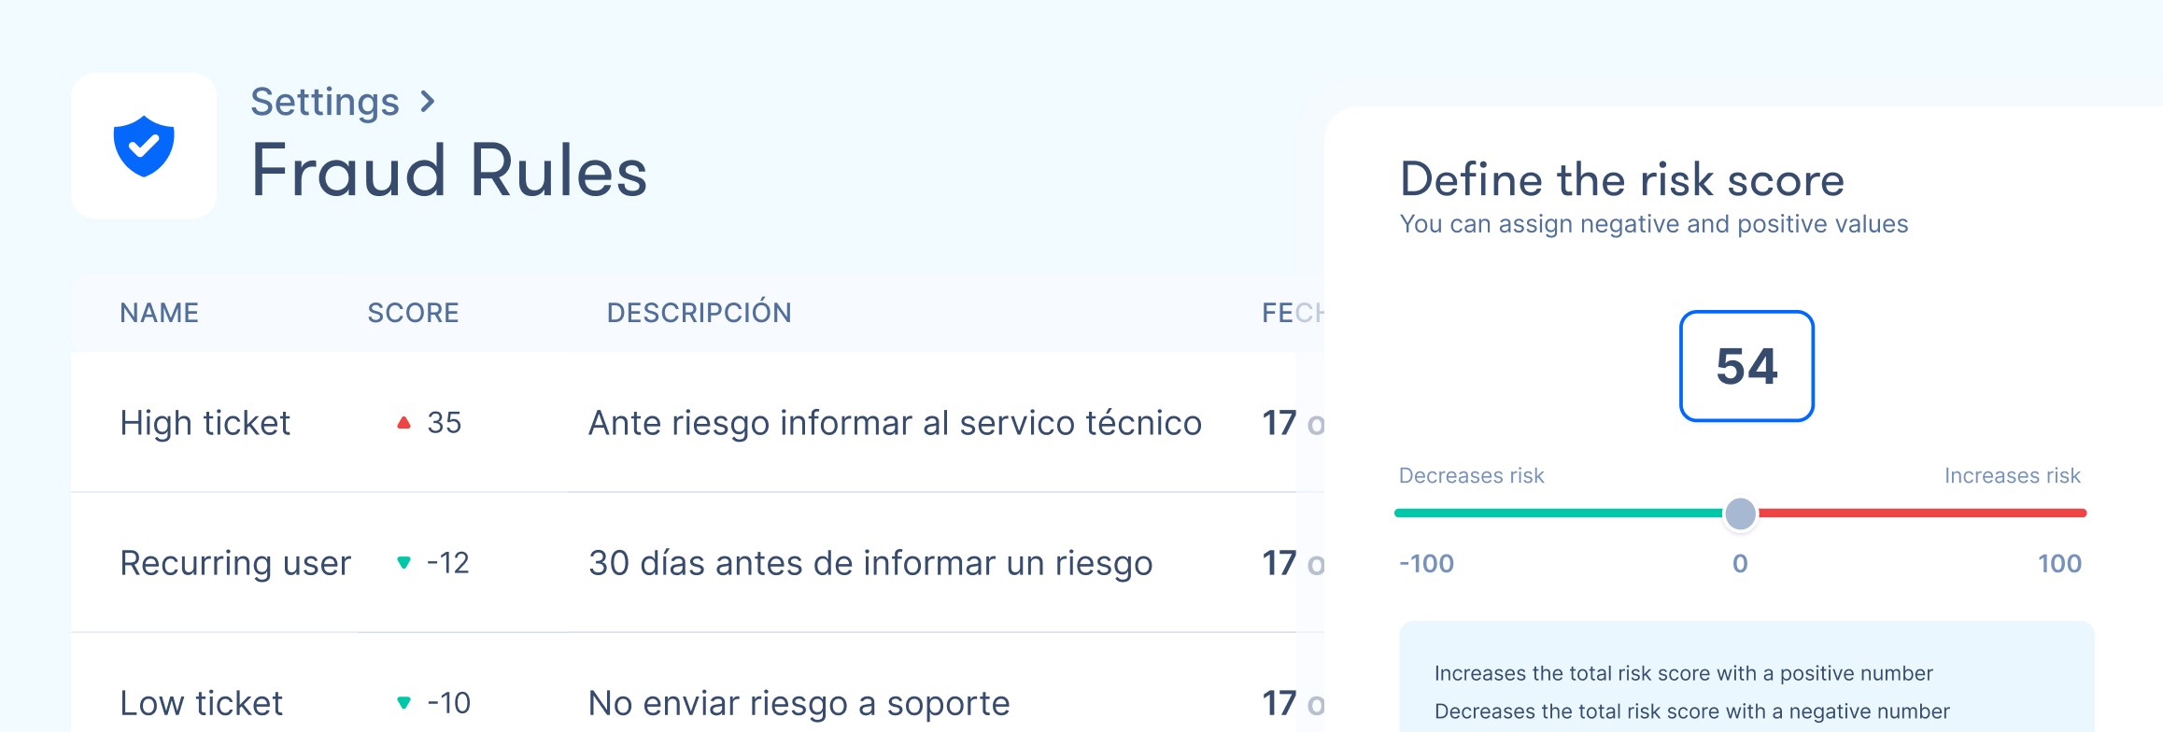Sort by the NAME column header
Image resolution: width=2163 pixels, height=732 pixels.
(160, 313)
